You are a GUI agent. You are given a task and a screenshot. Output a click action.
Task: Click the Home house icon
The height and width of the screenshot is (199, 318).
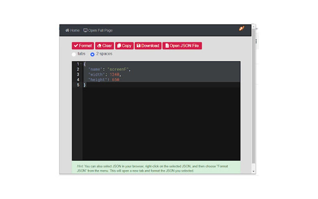click(67, 30)
